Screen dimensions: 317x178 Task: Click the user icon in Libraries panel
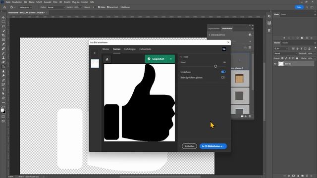pyautogui.click(x=250, y=35)
